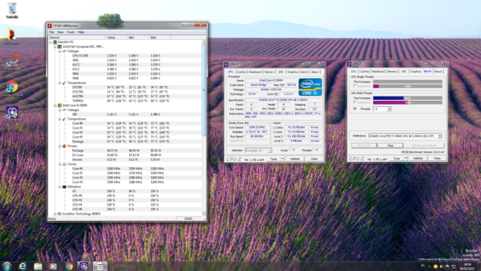The width and height of the screenshot is (481, 271).
Task: Click the Powers icon in HWMonitor tree
Action: point(65,146)
